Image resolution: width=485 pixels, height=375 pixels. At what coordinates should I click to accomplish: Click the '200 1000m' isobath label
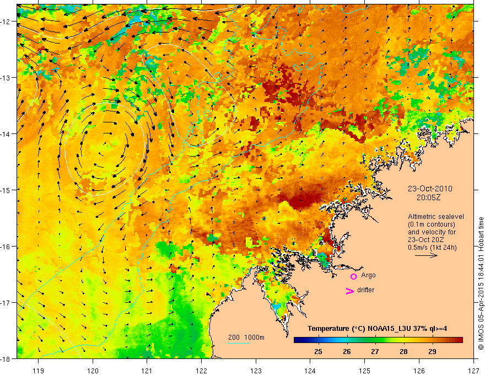click(x=246, y=337)
